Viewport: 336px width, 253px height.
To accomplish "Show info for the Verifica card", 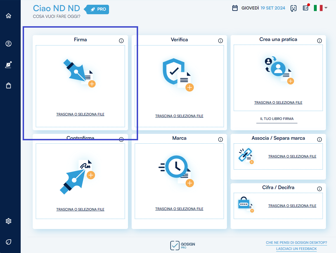I will coord(220,41).
